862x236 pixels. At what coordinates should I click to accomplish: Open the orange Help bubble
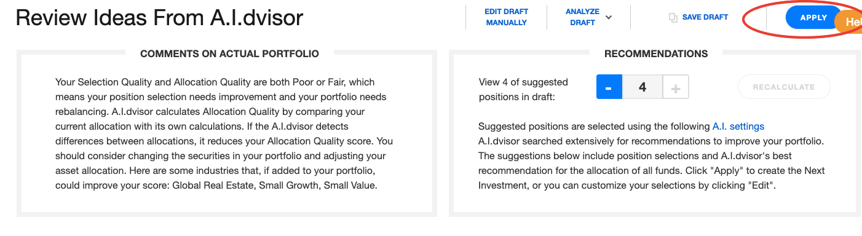[x=849, y=22]
